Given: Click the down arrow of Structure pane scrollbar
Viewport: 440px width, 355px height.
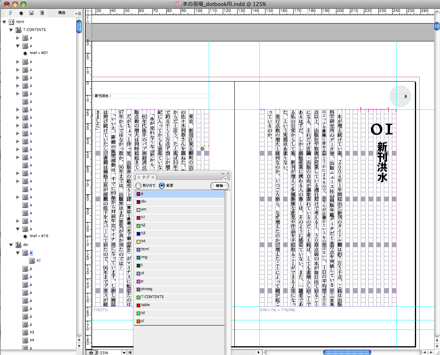Looking at the screenshot, I should click(x=79, y=346).
